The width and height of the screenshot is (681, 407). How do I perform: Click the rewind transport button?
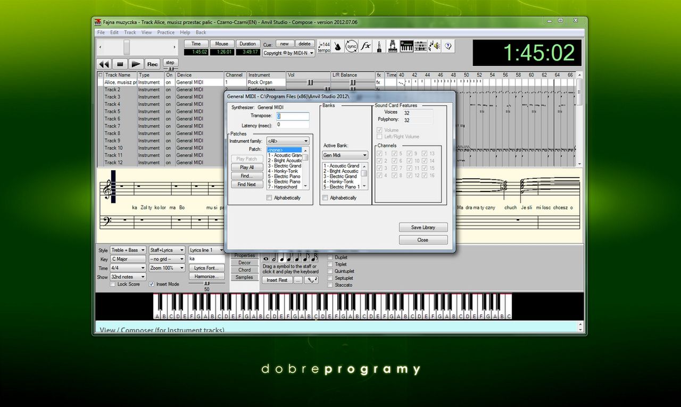coord(104,64)
